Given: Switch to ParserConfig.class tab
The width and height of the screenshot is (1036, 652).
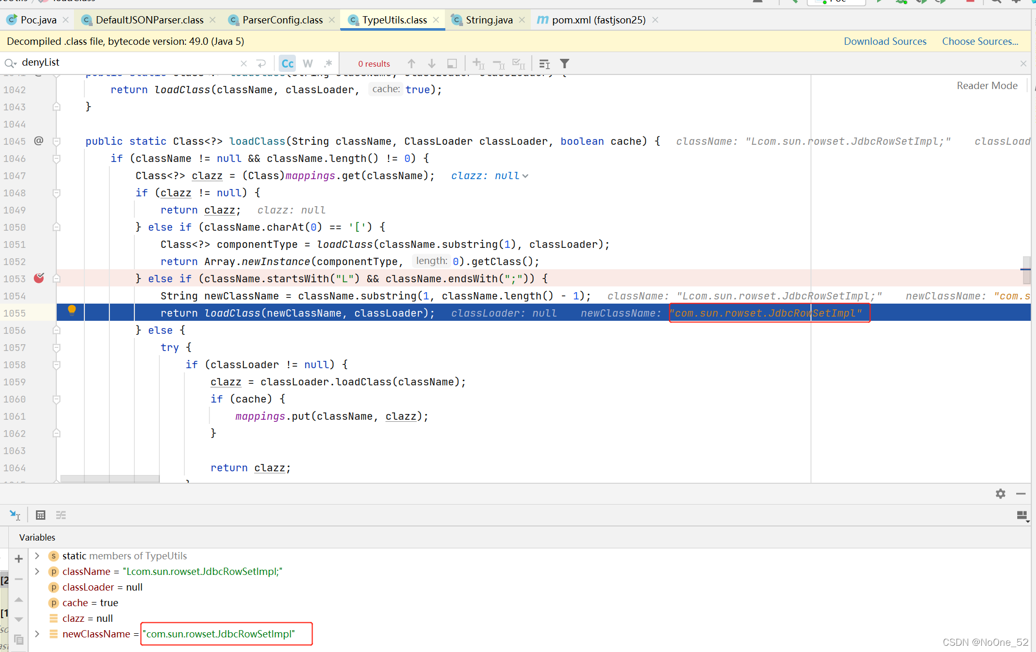Looking at the screenshot, I should pos(282,20).
